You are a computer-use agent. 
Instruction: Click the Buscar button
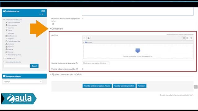34,66
